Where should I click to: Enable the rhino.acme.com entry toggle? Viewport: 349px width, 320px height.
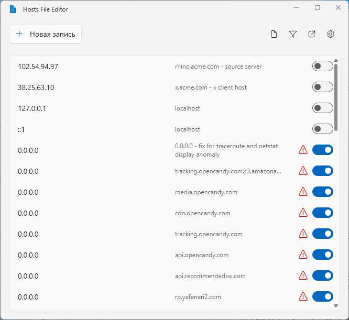coord(322,67)
